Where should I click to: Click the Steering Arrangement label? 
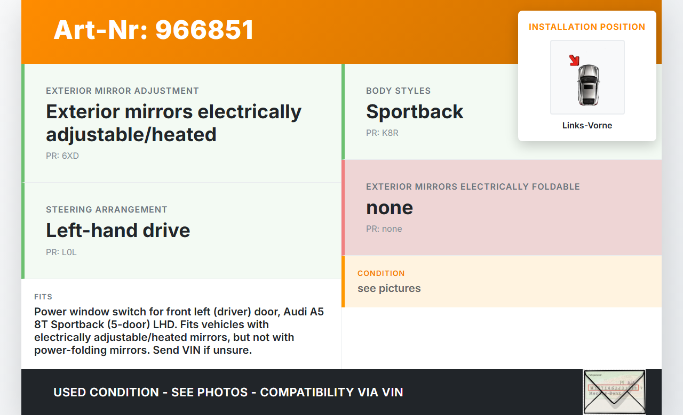[x=107, y=210]
